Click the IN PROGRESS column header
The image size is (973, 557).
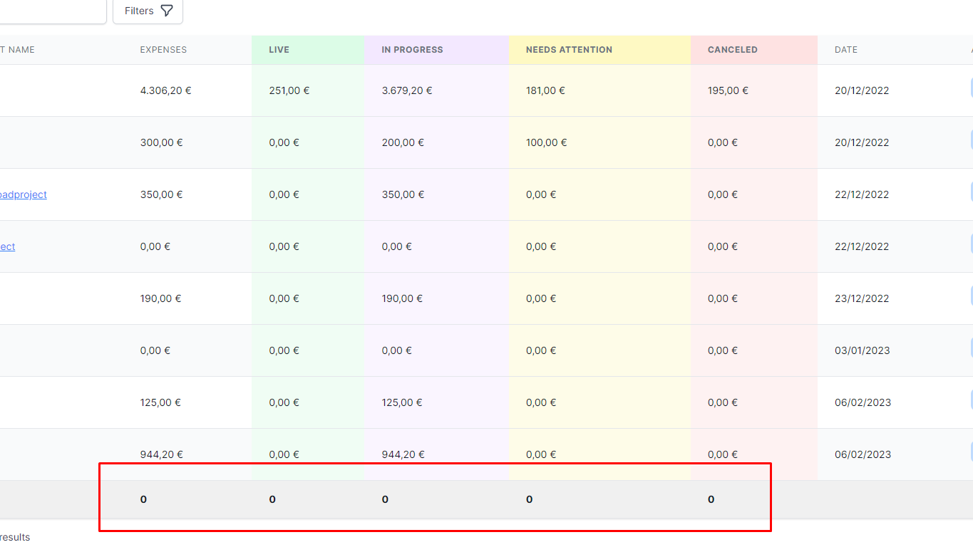[412, 50]
